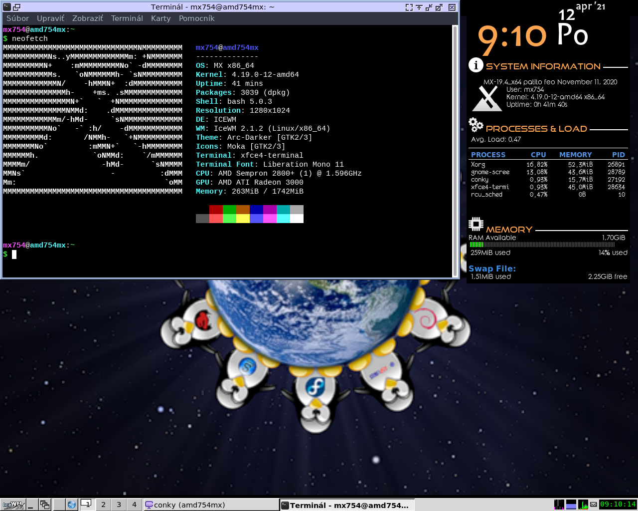Click the Memory chip icon in conky

476,224
